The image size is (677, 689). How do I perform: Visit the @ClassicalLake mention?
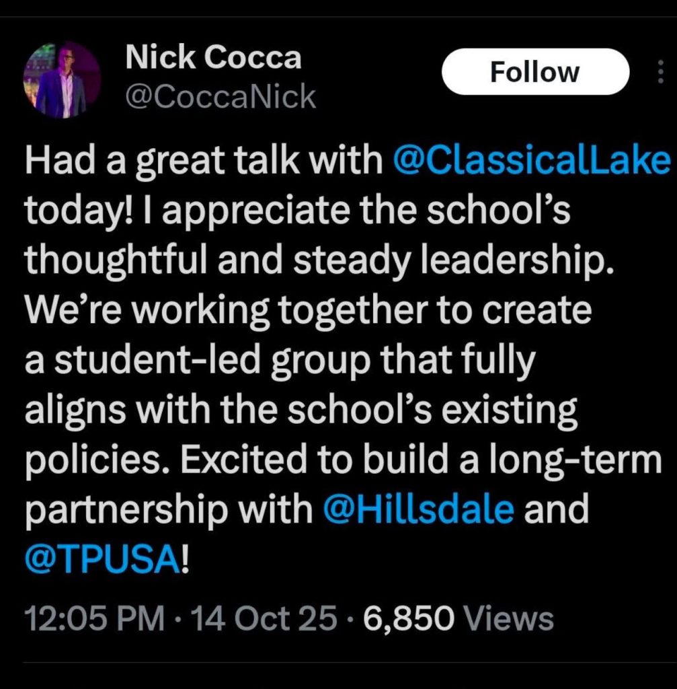pos(530,164)
